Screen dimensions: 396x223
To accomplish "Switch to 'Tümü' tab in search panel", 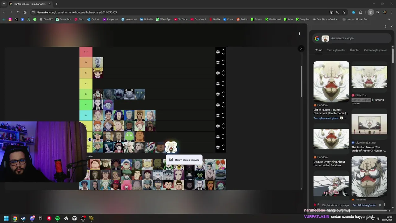I will click(x=319, y=50).
